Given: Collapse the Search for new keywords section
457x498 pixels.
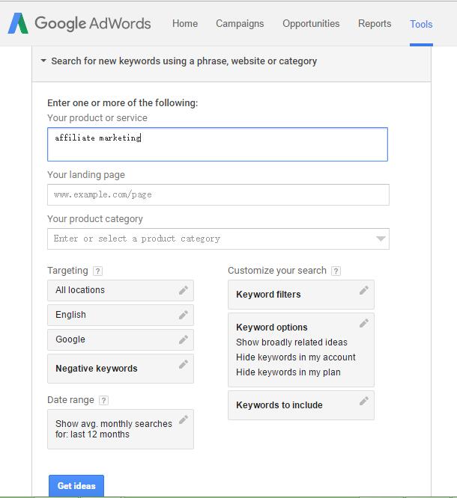Looking at the screenshot, I should pyautogui.click(x=43, y=61).
